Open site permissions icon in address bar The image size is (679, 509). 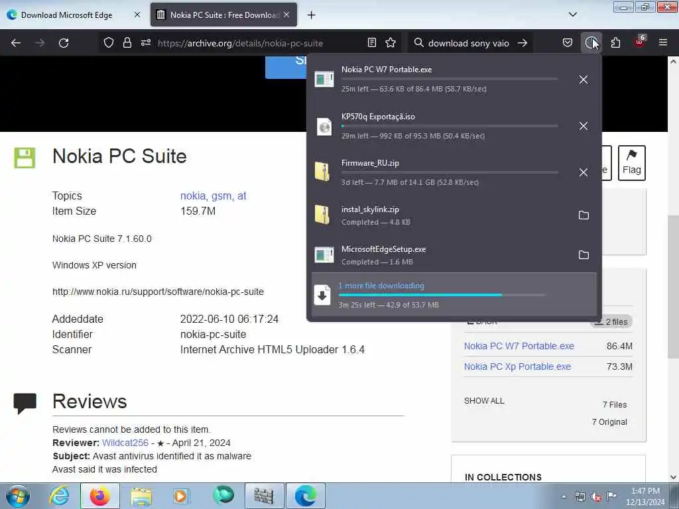tap(145, 43)
